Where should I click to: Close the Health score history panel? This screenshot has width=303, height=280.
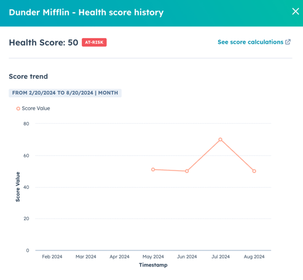[296, 11]
